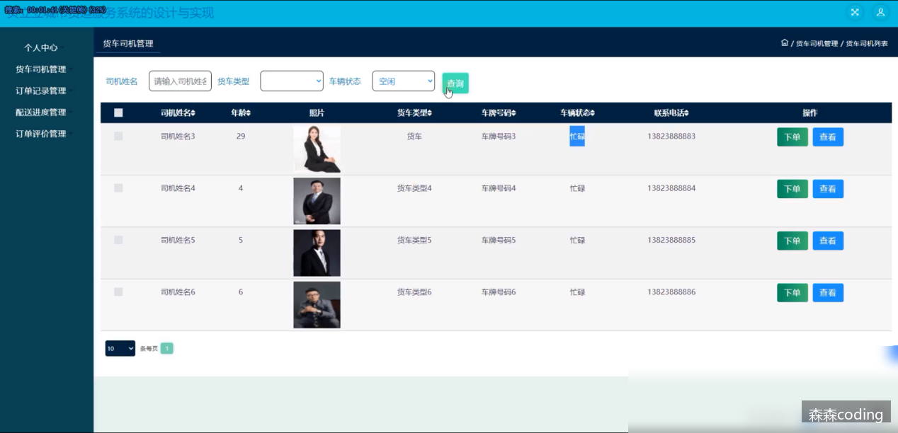The image size is (898, 433).
Task: Focus the 司机姓名 search input field
Action: (x=180, y=81)
